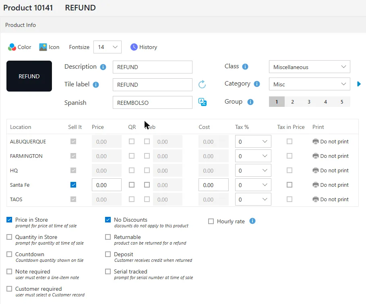Click the Tile label input field
366x304 pixels.
click(x=153, y=85)
